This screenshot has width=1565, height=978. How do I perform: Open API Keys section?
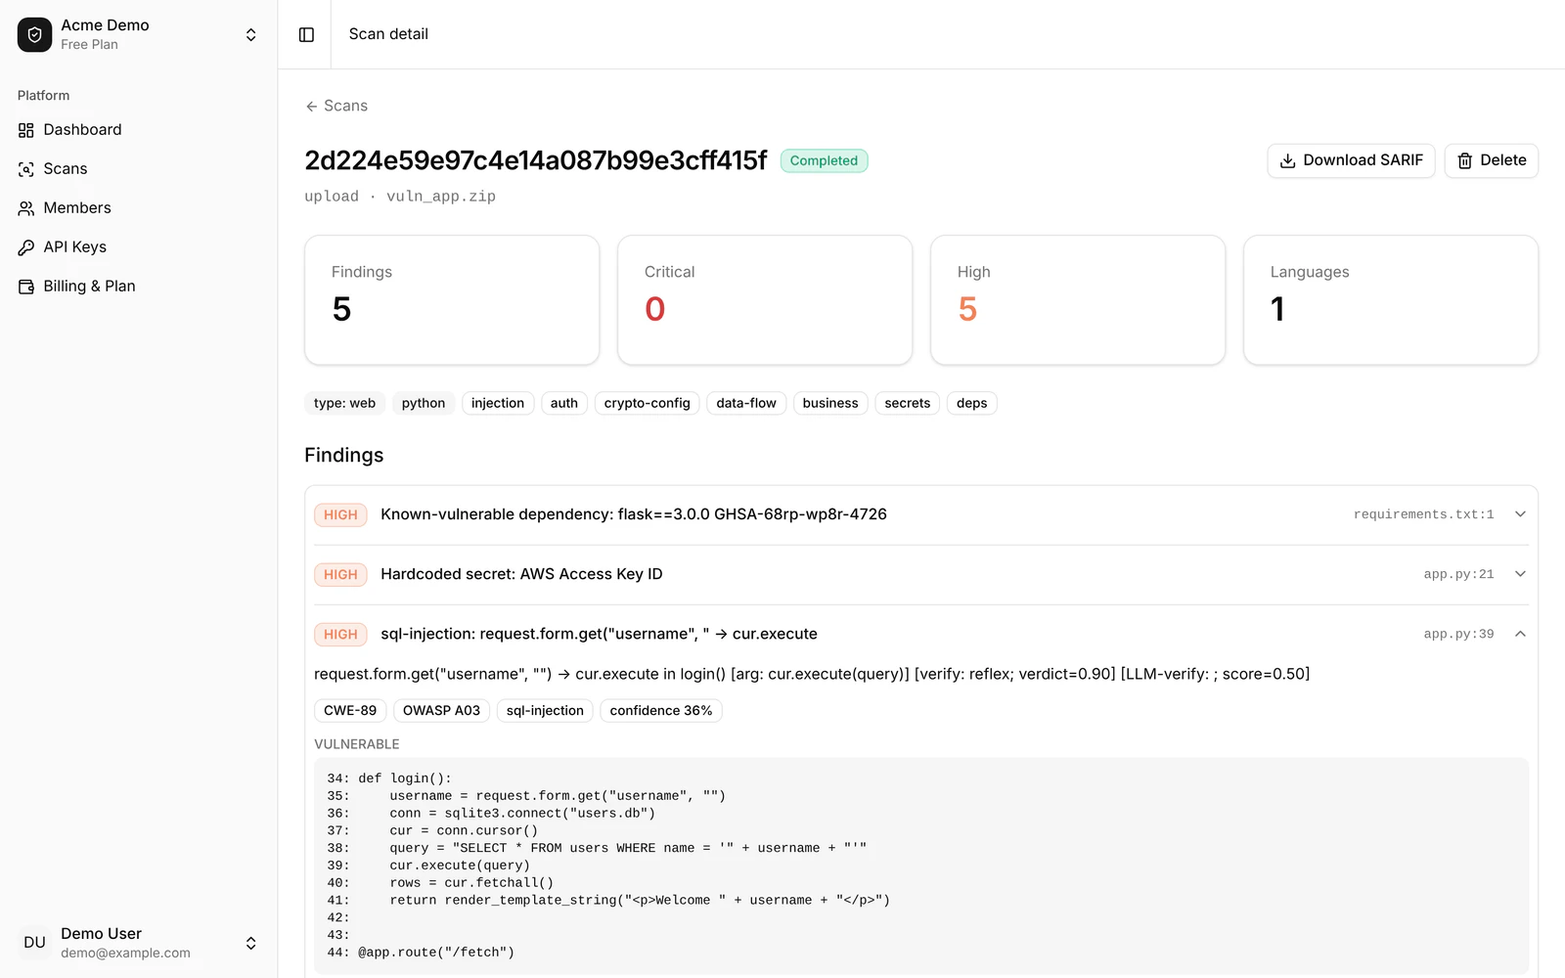point(139,247)
